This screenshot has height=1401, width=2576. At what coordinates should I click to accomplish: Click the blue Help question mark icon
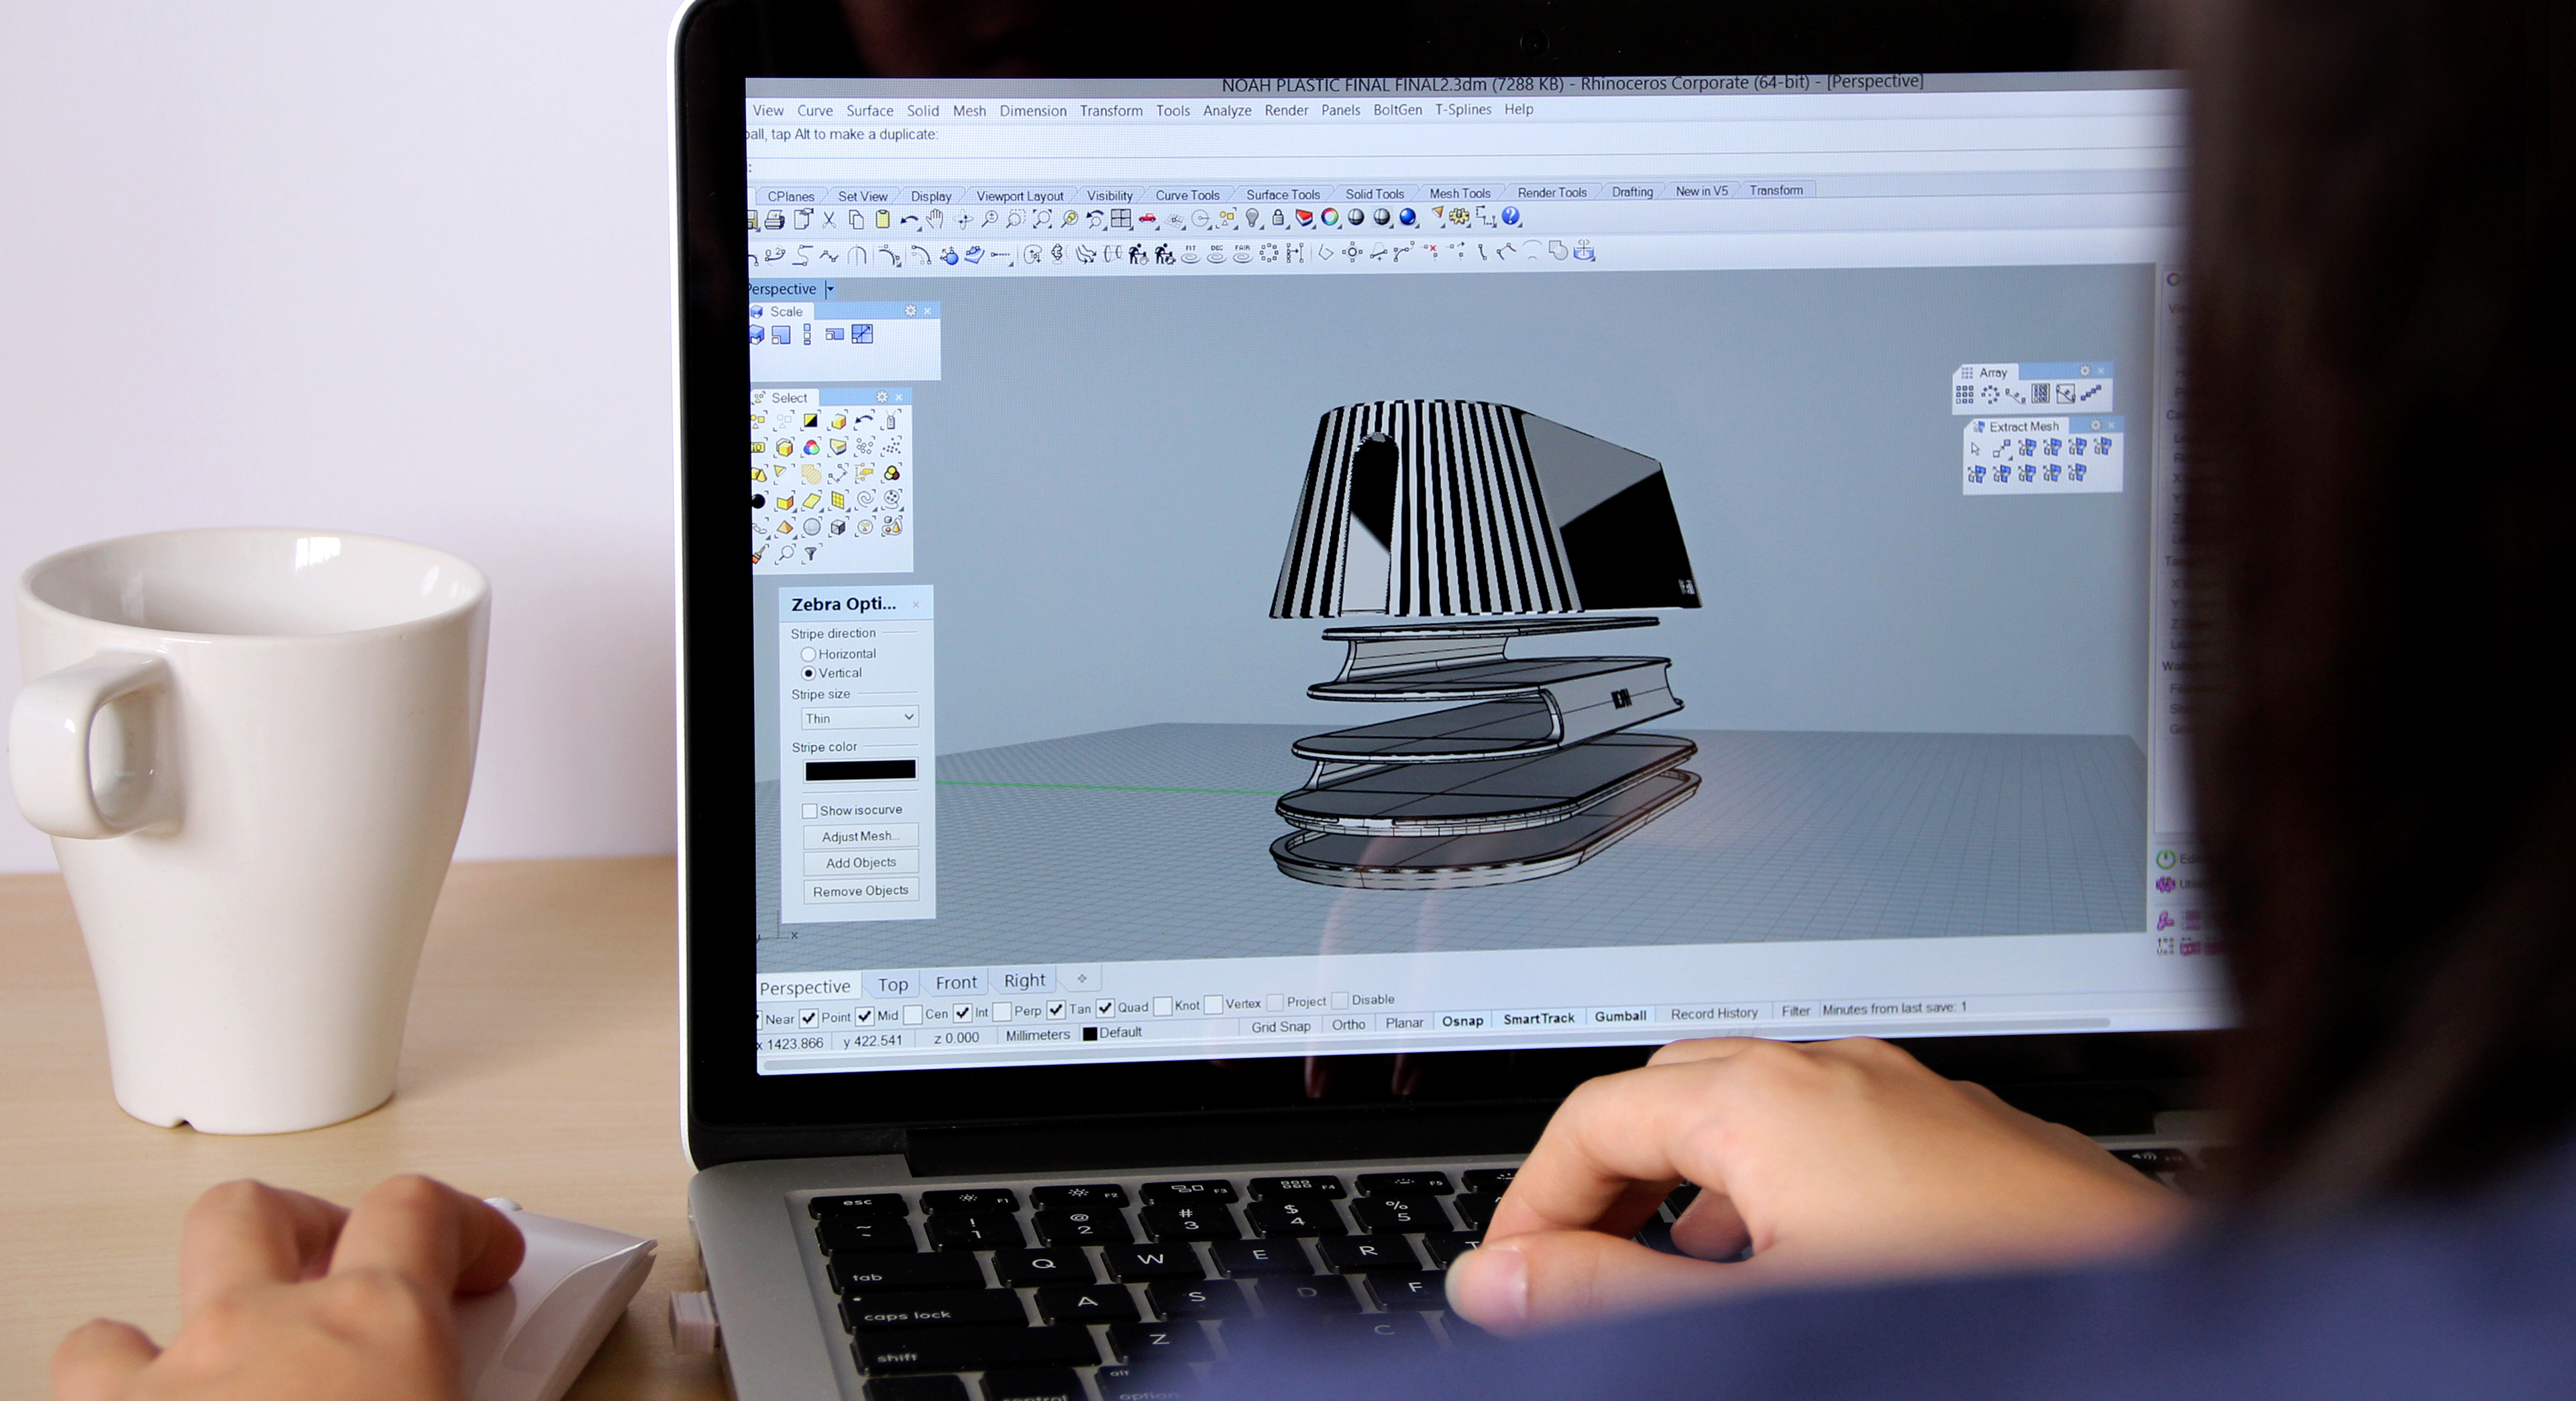[1512, 216]
